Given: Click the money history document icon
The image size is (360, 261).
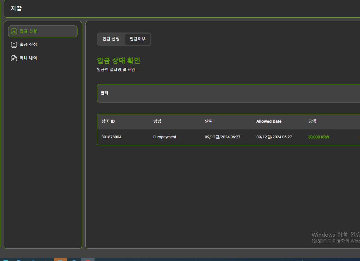Looking at the screenshot, I should tap(14, 58).
